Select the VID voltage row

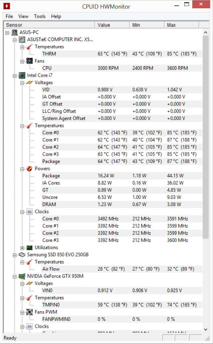click(121, 90)
